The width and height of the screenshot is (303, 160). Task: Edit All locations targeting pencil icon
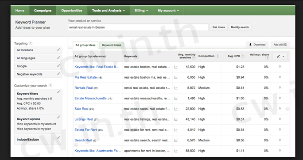(x=58, y=50)
